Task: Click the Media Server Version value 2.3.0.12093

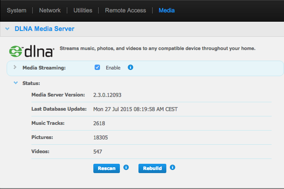Action: coord(108,95)
